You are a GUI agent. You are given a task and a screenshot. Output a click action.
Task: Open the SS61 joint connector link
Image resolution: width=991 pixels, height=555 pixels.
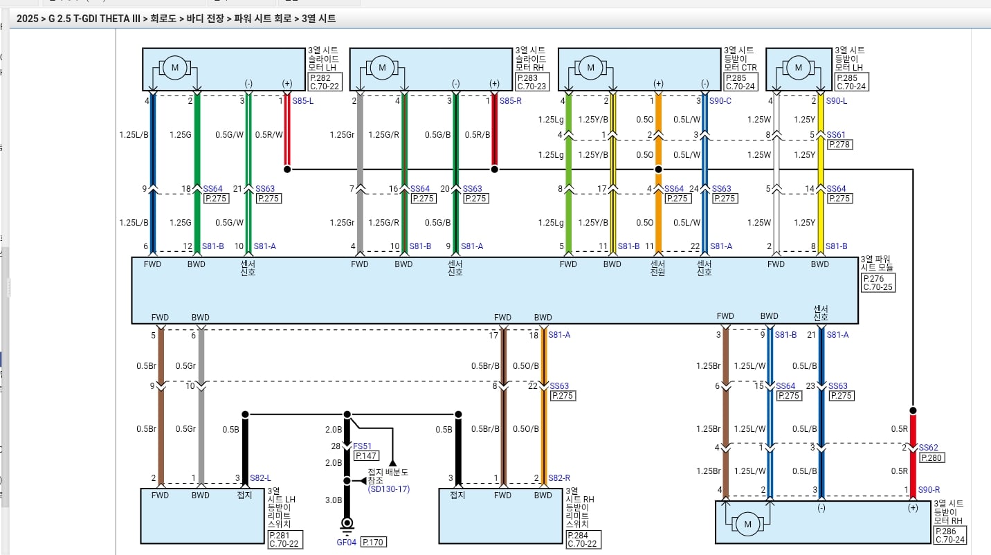tap(836, 135)
